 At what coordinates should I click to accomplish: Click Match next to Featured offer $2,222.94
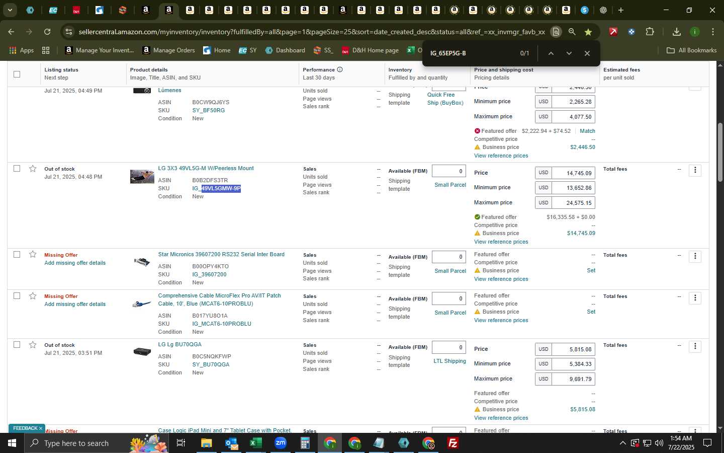(587, 131)
